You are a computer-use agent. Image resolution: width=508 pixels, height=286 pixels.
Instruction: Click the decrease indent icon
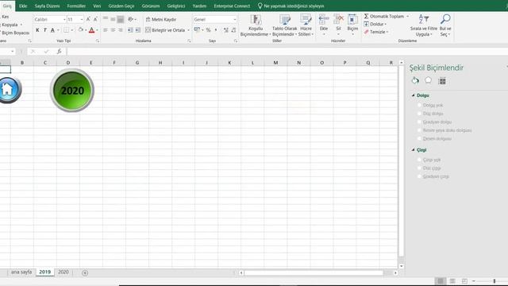click(130, 30)
